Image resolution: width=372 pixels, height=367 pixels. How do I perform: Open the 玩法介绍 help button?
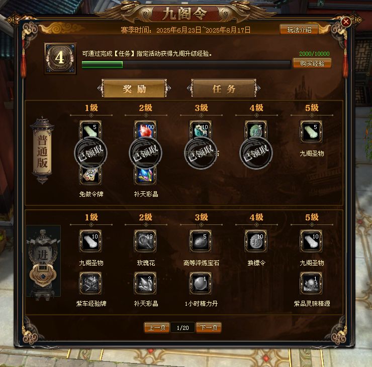point(299,30)
